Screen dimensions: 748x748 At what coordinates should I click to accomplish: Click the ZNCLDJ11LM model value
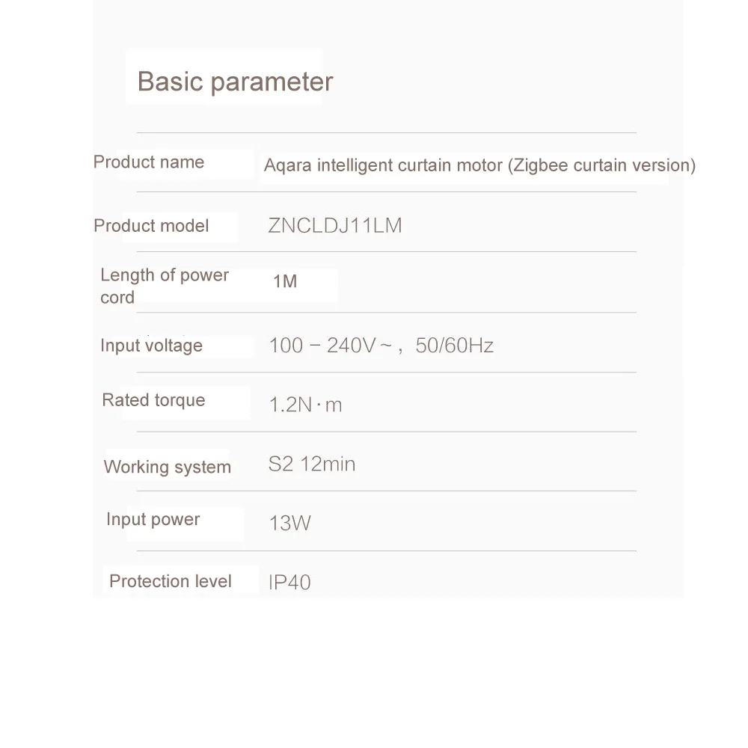pos(335,226)
